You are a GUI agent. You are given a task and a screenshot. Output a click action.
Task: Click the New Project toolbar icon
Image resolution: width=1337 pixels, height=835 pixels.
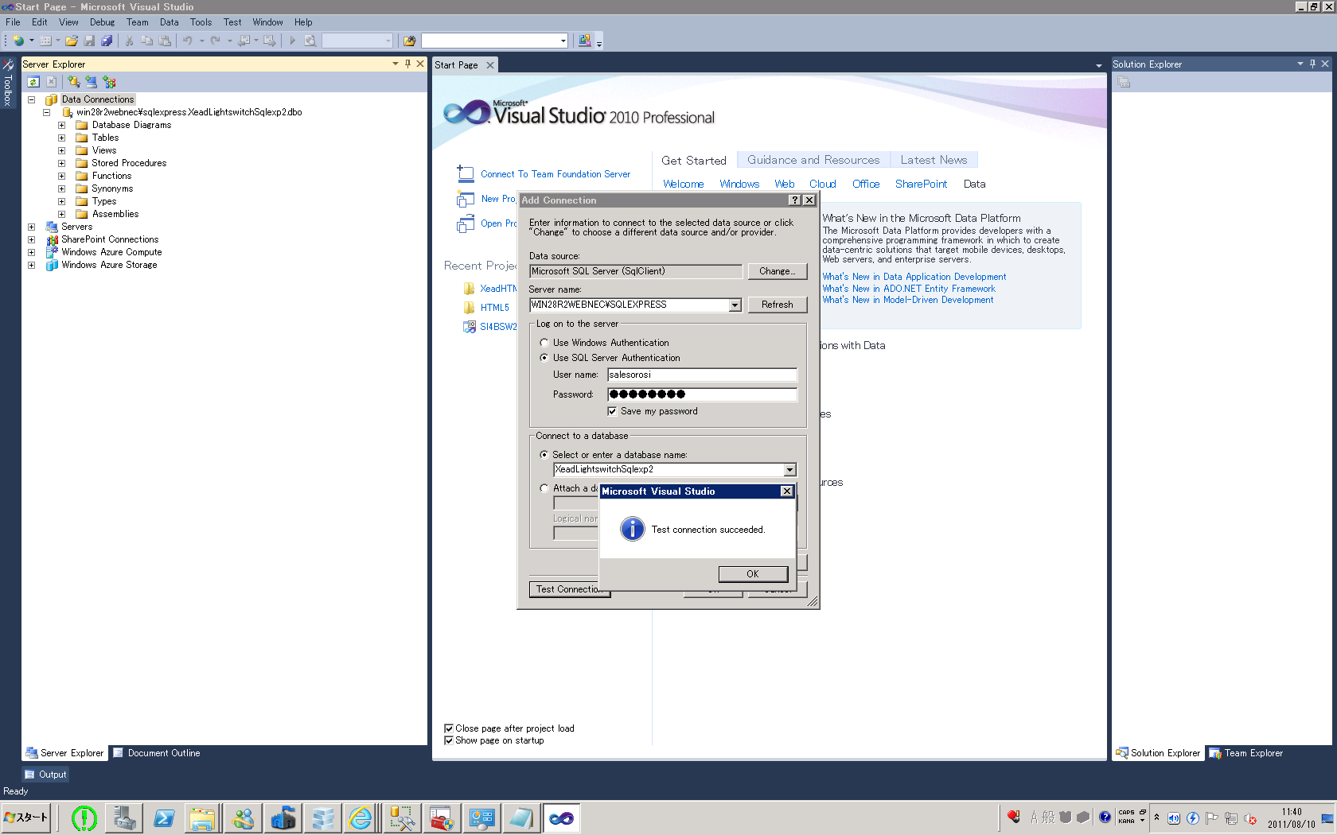18,41
